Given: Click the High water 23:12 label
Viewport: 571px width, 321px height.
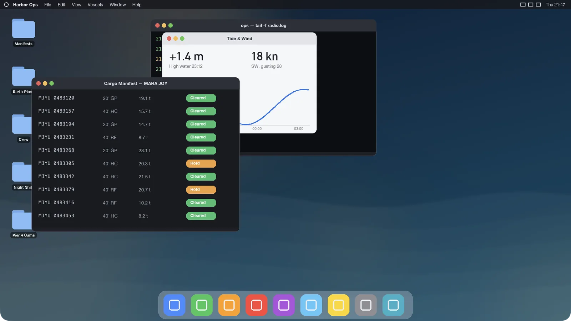Looking at the screenshot, I should 186,66.
